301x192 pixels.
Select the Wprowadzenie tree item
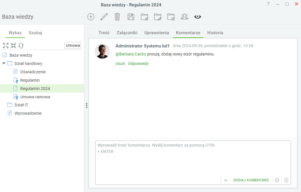click(28, 113)
